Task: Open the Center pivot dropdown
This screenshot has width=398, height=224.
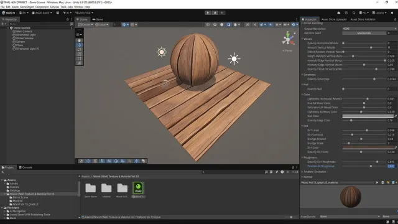Action: pyautogui.click(x=86, y=25)
